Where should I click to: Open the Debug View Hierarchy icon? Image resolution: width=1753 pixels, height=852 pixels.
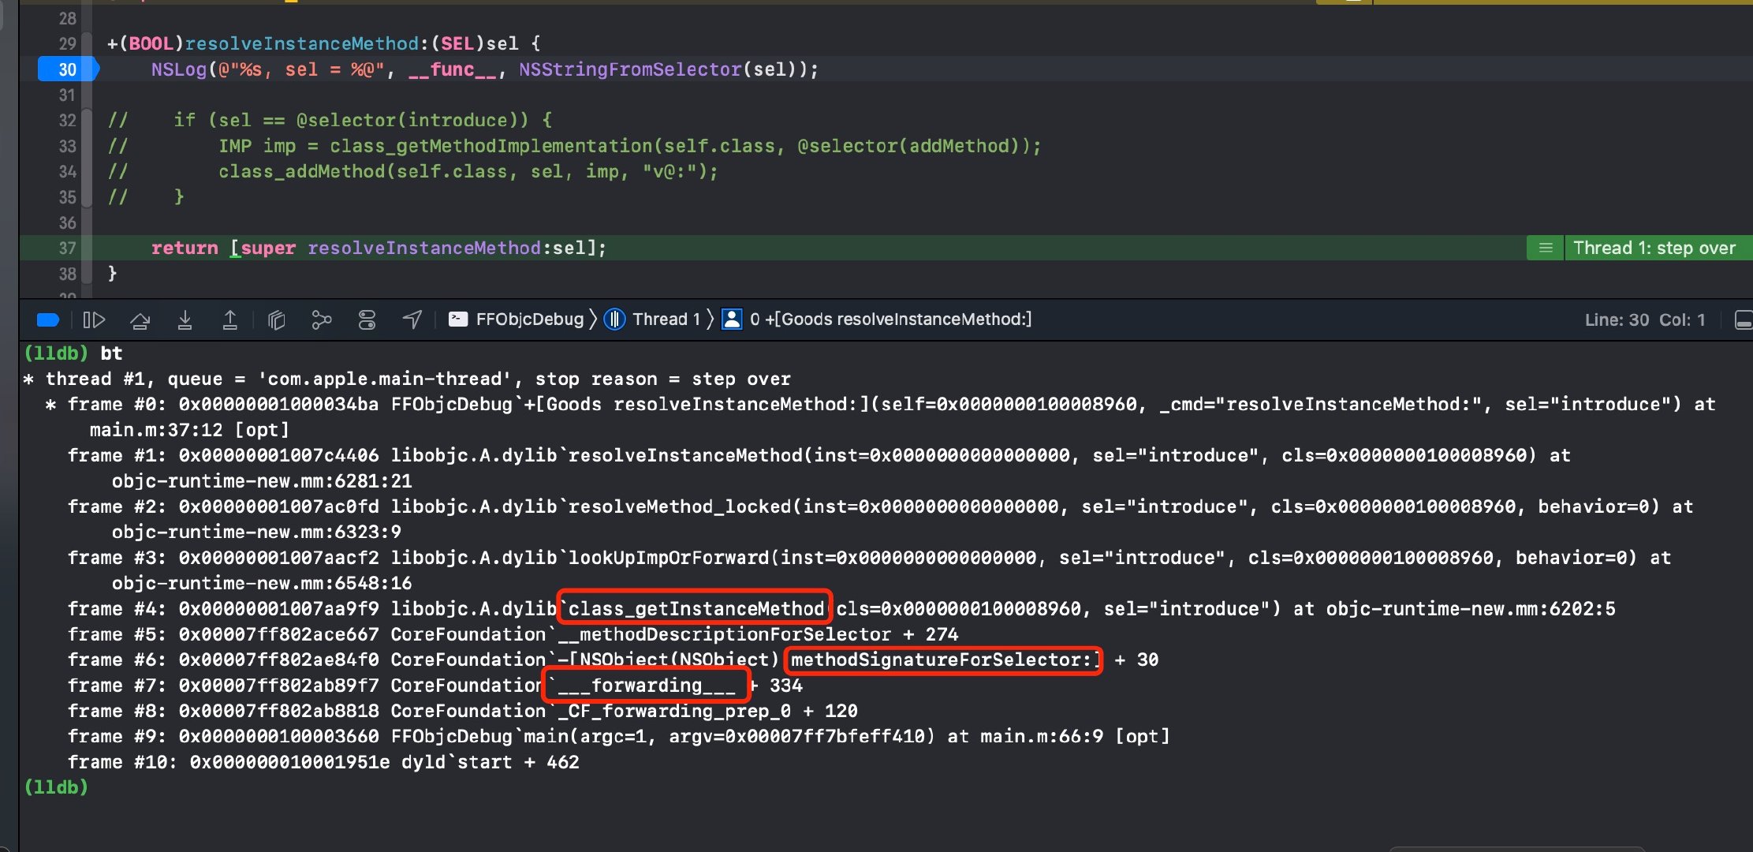coord(276,319)
